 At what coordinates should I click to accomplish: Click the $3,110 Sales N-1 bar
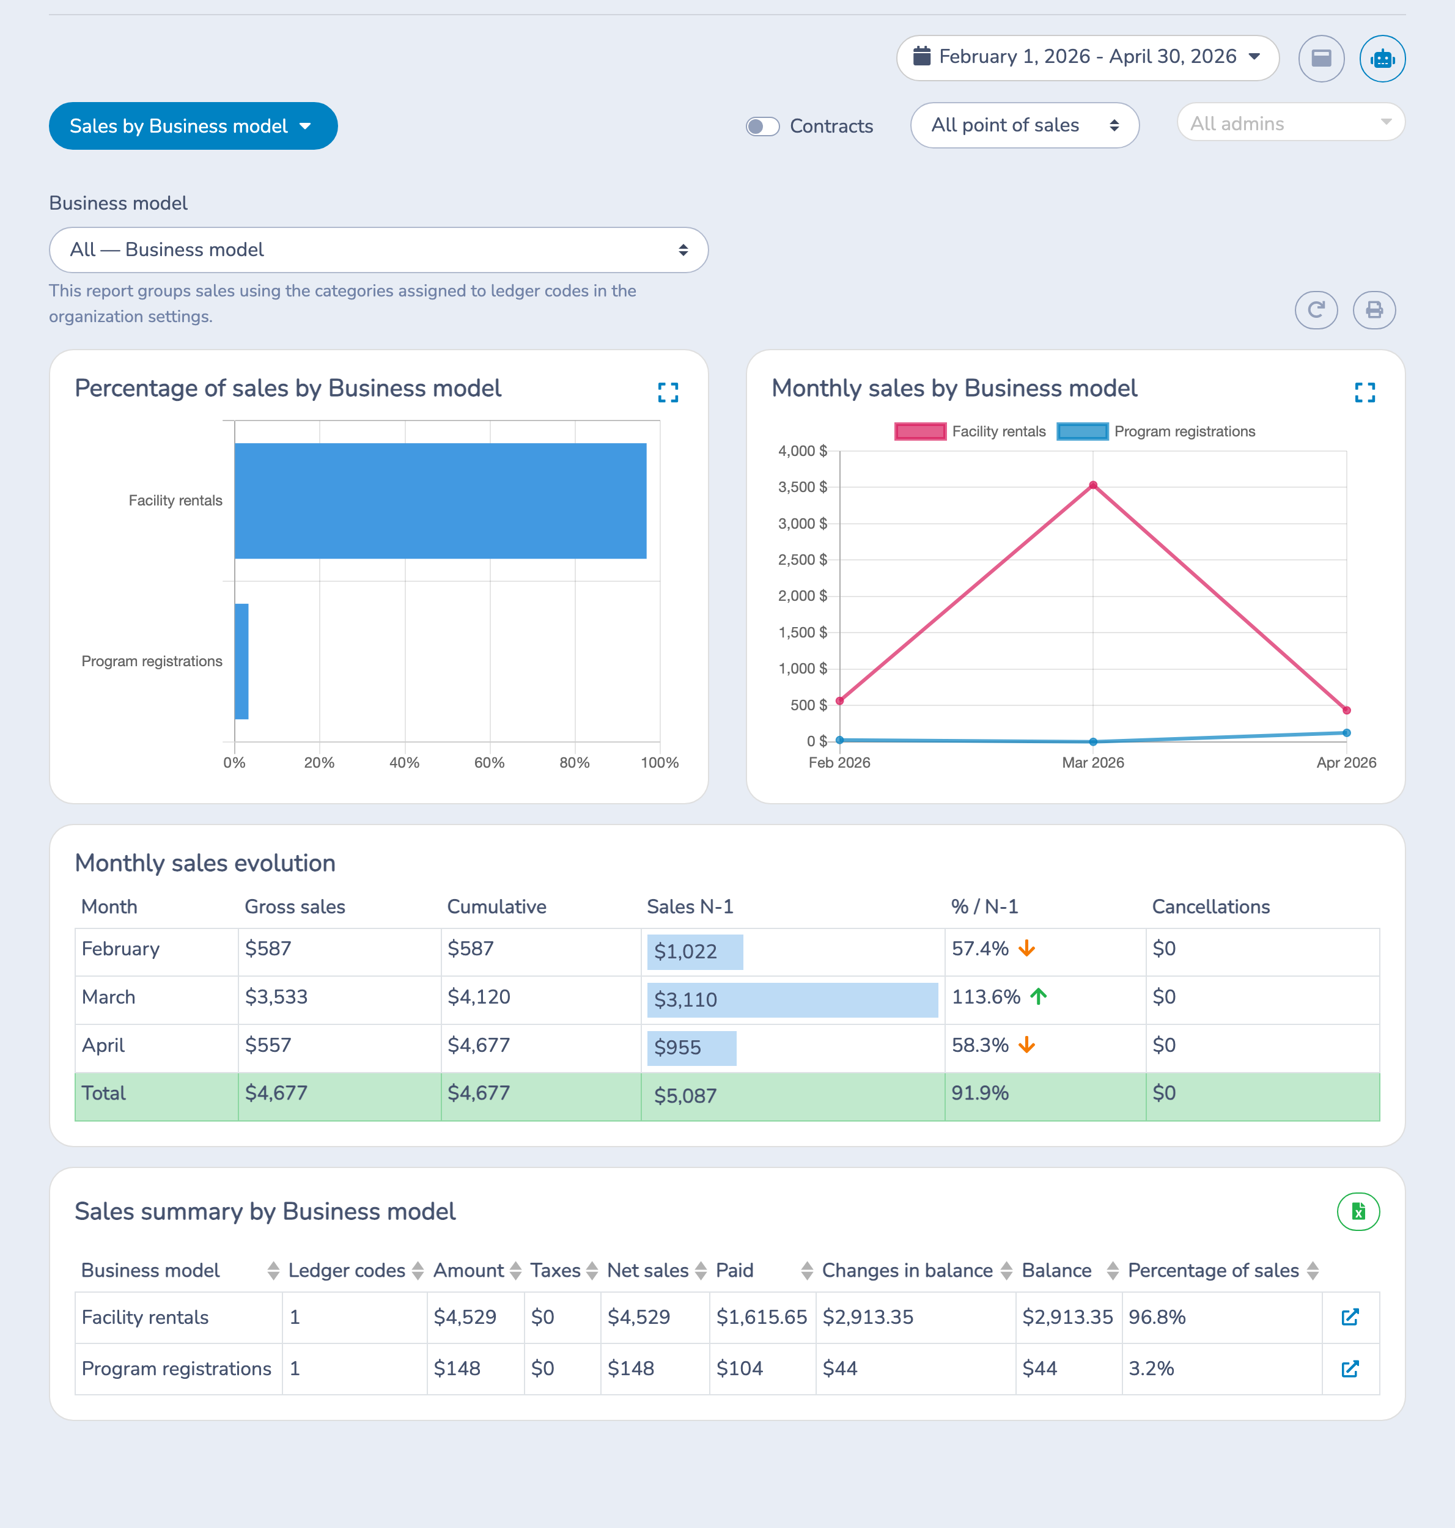point(792,1000)
